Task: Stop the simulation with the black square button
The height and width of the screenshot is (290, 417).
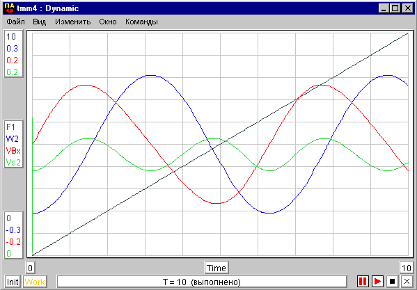Action: coord(392,281)
